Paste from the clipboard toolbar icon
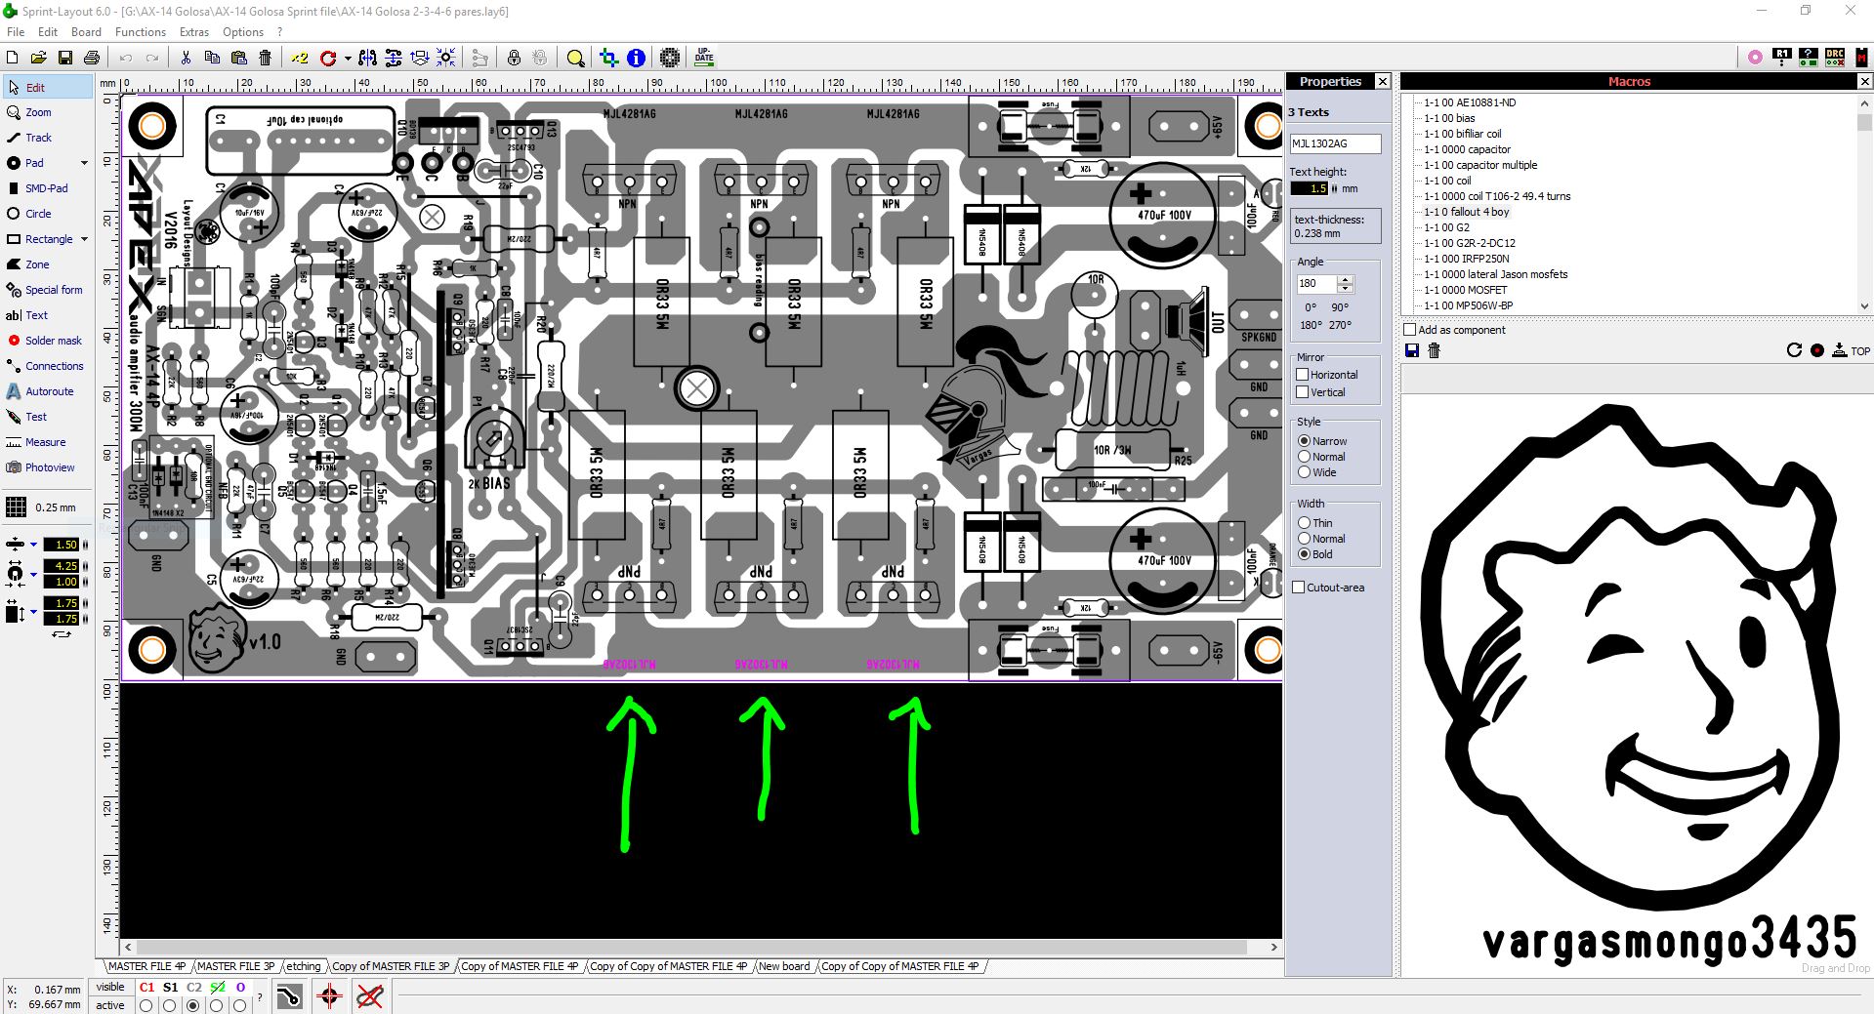Viewport: 1874px width, 1014px height. point(238,58)
